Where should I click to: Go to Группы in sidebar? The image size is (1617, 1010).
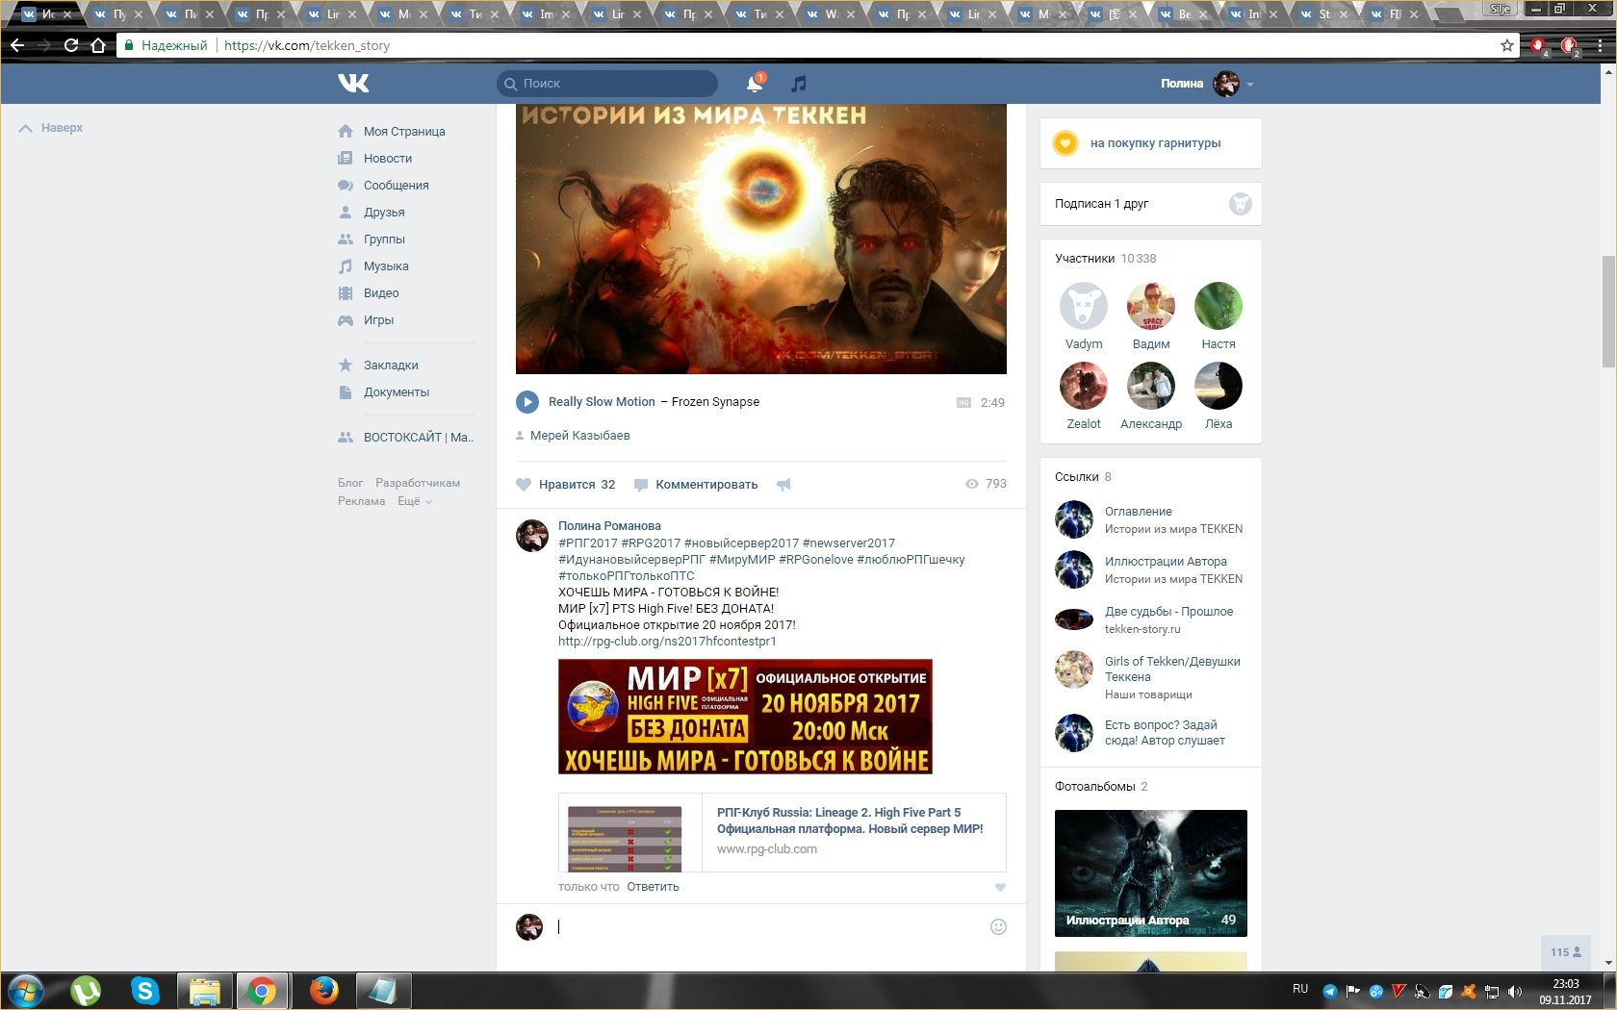[x=384, y=240]
